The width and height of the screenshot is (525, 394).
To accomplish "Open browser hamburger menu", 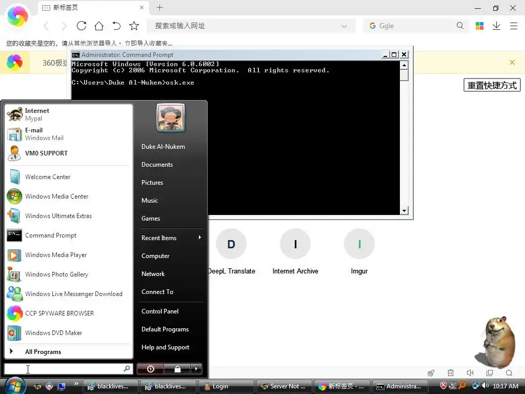I will pyautogui.click(x=514, y=26).
